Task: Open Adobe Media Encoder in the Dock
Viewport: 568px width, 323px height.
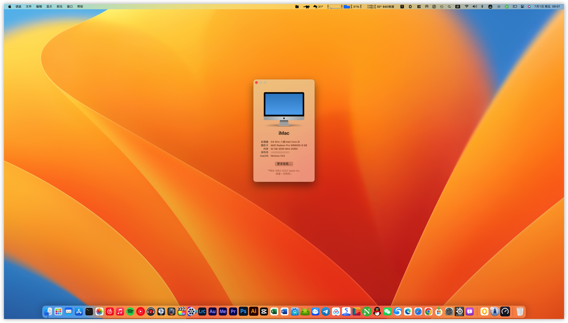Action: (223, 311)
